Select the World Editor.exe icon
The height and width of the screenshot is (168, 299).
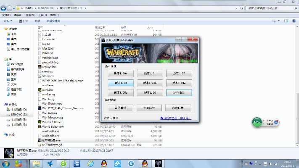point(40,126)
